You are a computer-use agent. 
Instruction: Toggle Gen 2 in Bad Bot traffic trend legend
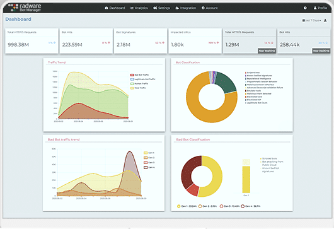pyautogui.click(x=149, y=158)
